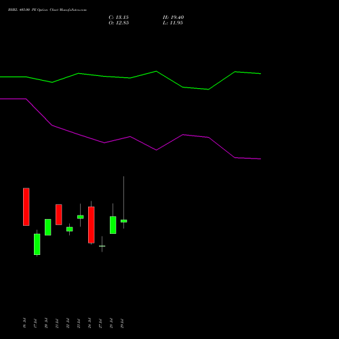Click the low value L: 11.95
Viewport: 339px width, 339px height.
tap(173, 23)
